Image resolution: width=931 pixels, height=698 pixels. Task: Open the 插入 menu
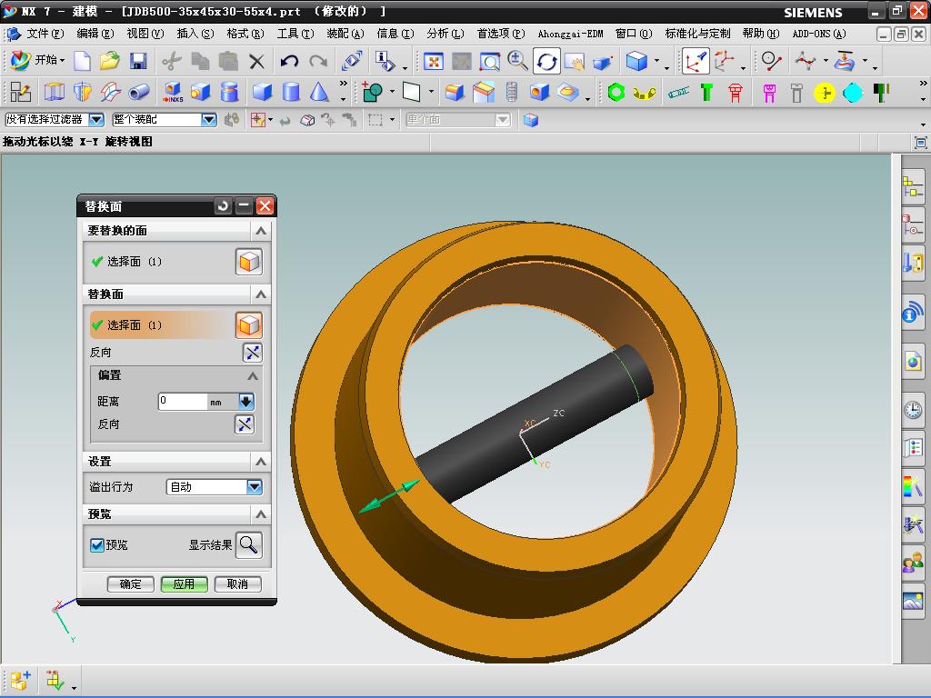(195, 34)
